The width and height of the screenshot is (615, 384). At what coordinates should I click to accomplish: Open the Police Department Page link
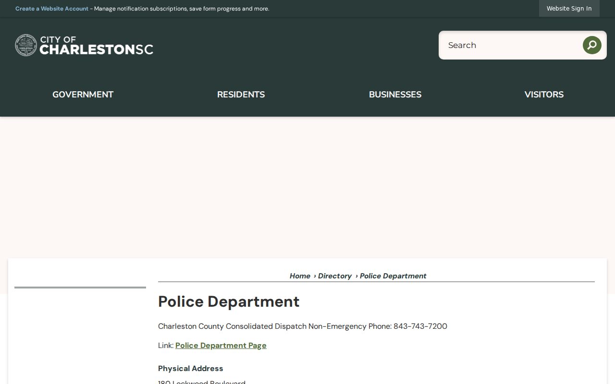tap(221, 346)
